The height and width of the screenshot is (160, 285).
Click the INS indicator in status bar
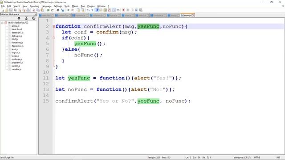[278, 157]
